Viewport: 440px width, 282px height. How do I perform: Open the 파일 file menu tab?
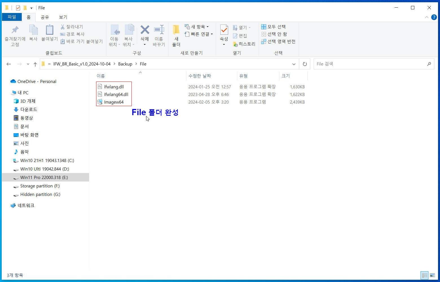(12, 17)
